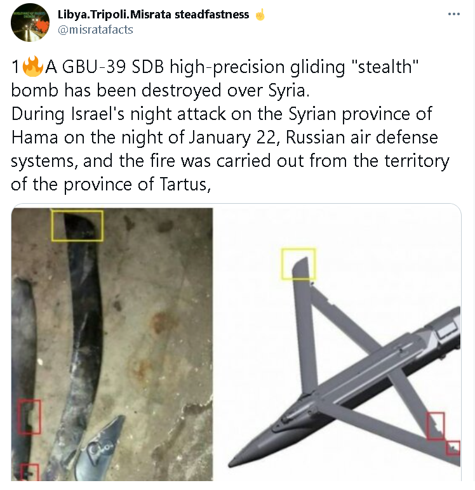Open the @misratafacts handle link

pos(95,30)
